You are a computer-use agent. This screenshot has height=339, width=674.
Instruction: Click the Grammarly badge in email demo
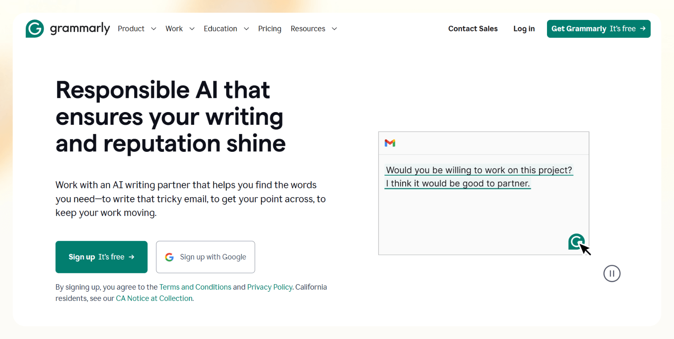(x=576, y=242)
